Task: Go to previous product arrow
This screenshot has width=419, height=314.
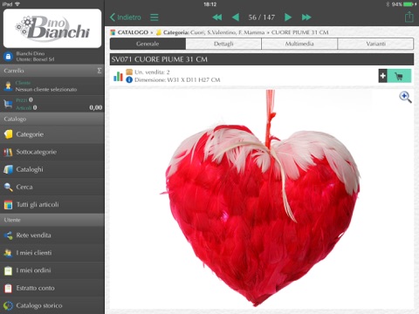Action: 236,17
